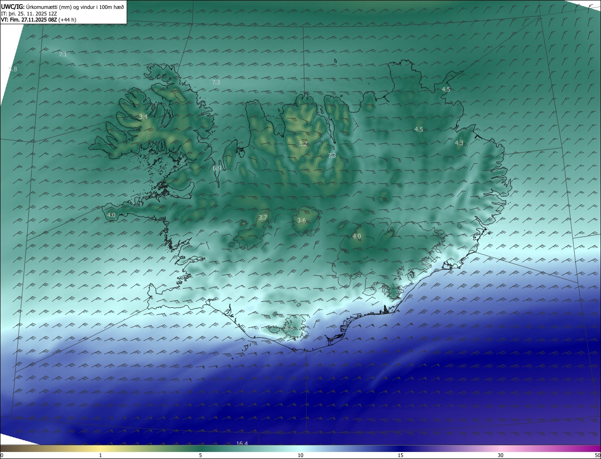The width and height of the screenshot is (601, 459).
Task: Click the UWC/IG Úrkomumætti title line
Action: click(62, 6)
